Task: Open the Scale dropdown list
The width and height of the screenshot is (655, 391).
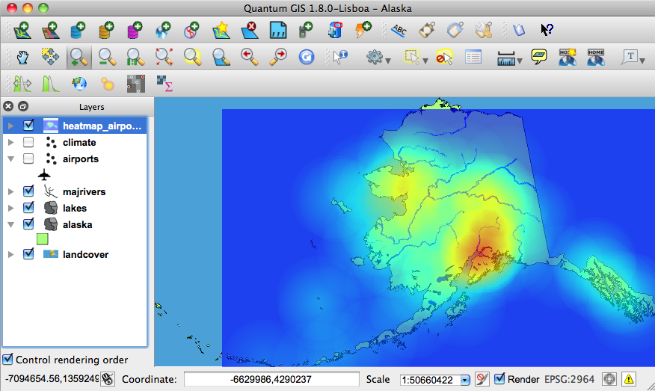Action: [464, 380]
